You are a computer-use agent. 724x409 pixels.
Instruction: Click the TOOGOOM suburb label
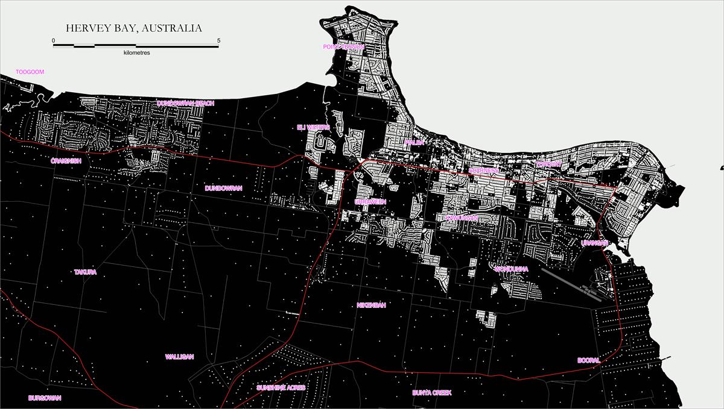(30, 72)
